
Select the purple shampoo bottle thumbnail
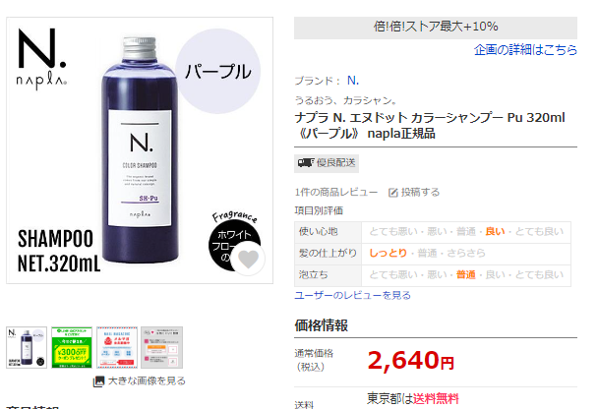click(27, 347)
